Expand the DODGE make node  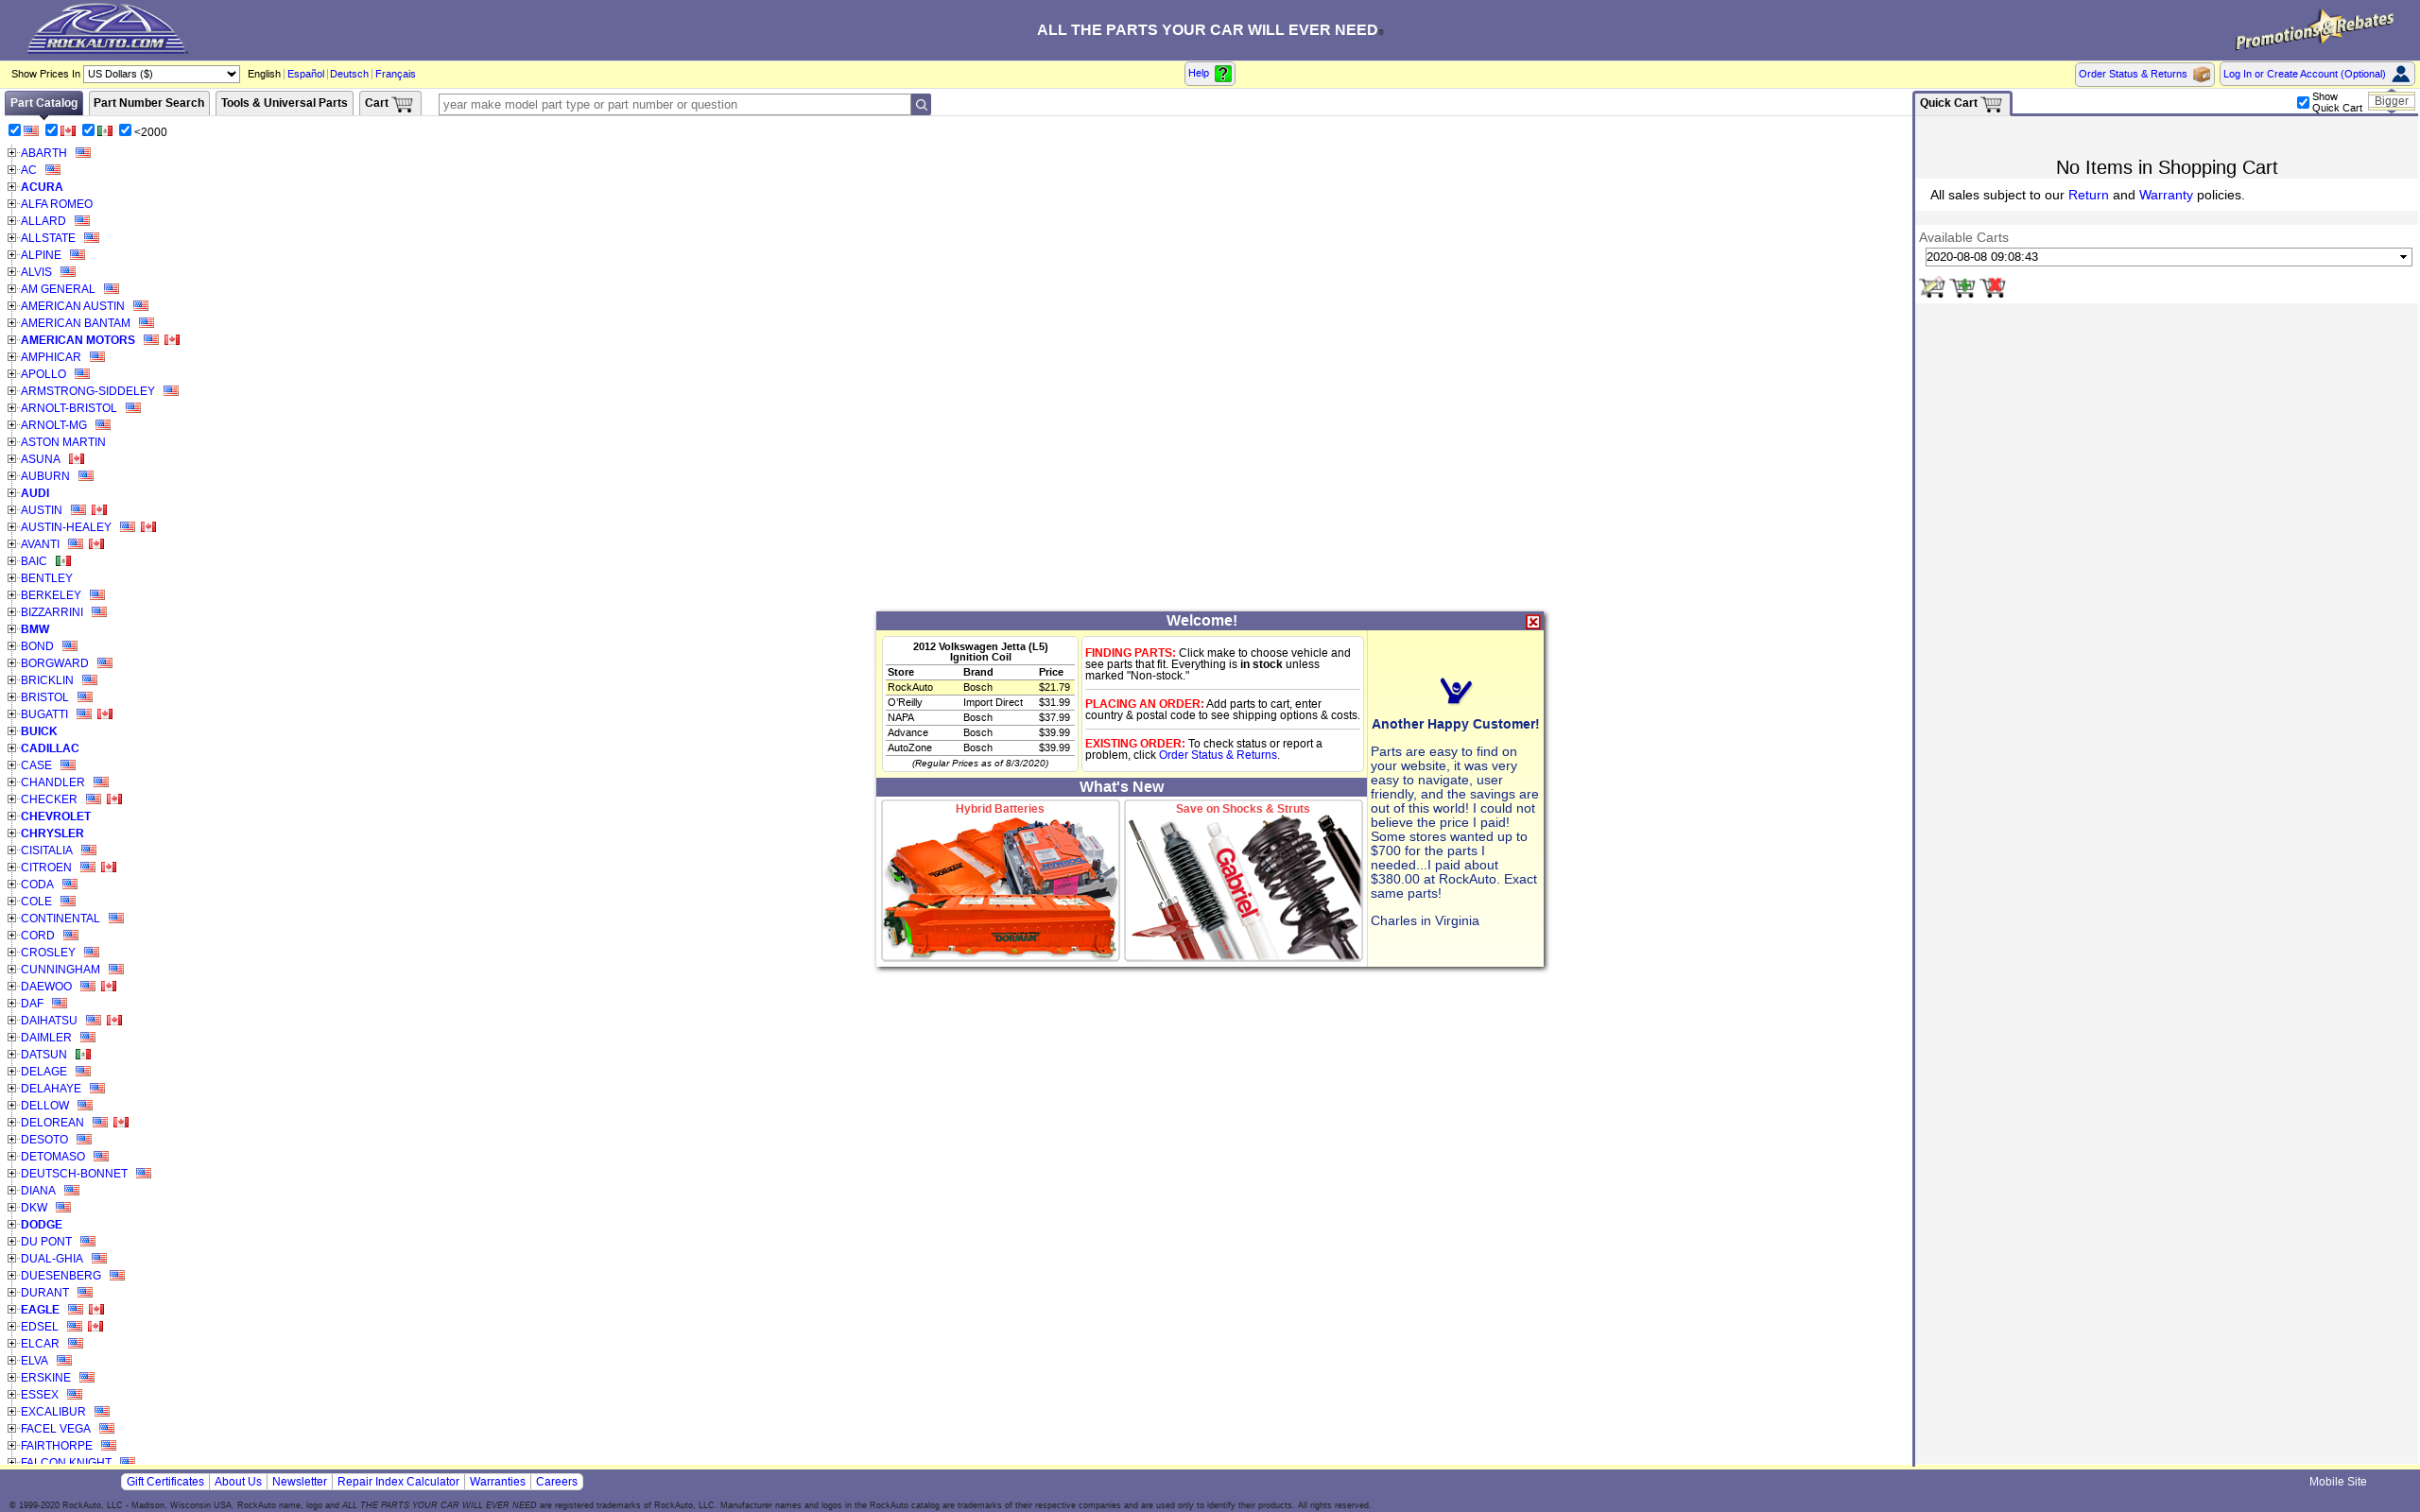[12, 1224]
